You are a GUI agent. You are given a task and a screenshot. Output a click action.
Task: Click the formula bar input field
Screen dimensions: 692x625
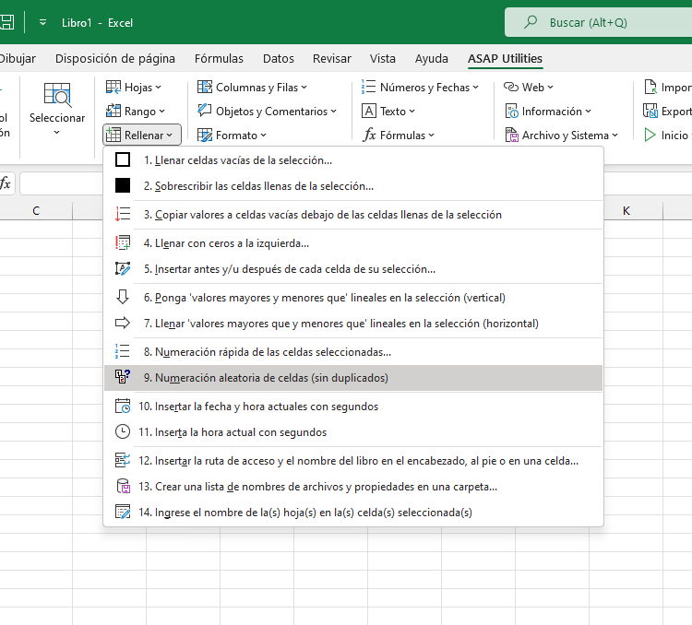62,183
